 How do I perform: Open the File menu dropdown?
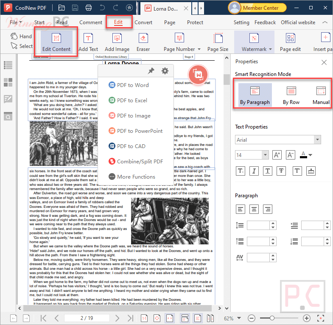click(x=16, y=22)
